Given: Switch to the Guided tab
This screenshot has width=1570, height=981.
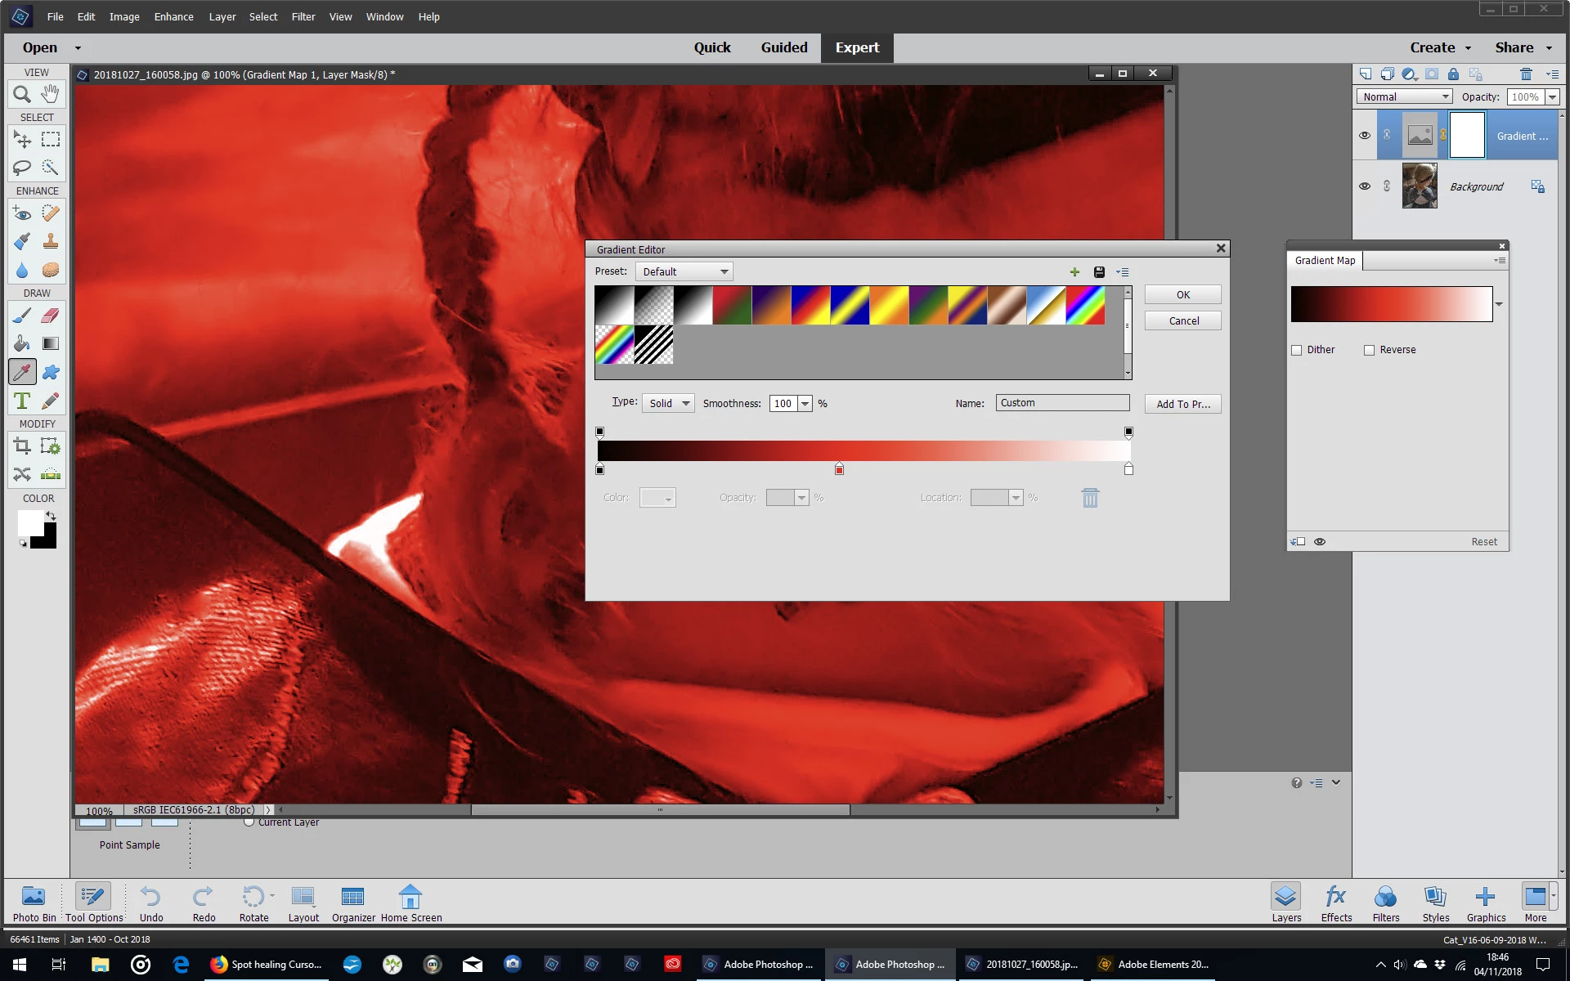Looking at the screenshot, I should 783,47.
